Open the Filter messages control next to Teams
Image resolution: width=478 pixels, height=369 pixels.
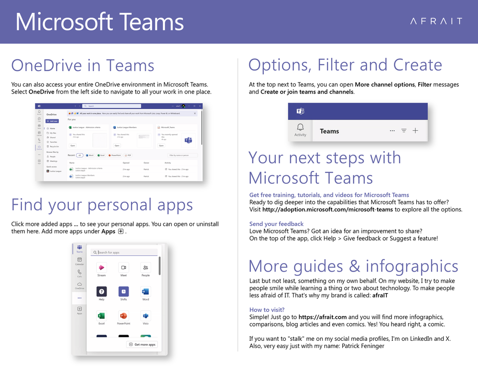click(x=404, y=131)
